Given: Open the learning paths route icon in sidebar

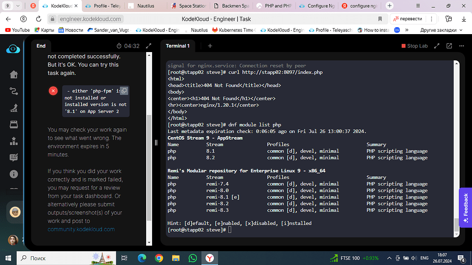Looking at the screenshot, I should click(13, 91).
